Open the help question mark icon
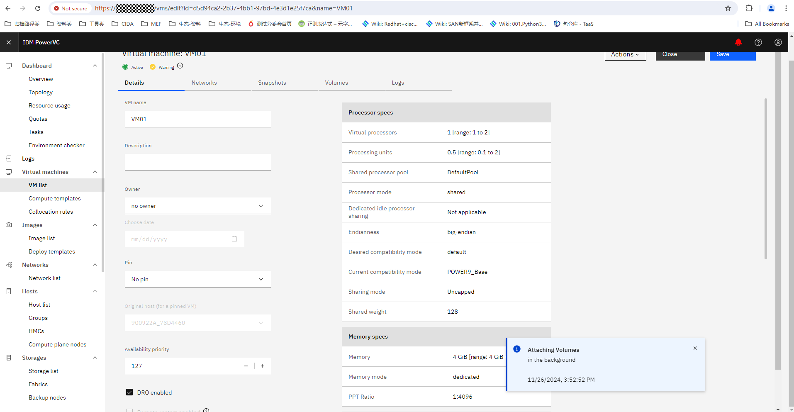Image resolution: width=794 pixels, height=412 pixels. tap(758, 42)
